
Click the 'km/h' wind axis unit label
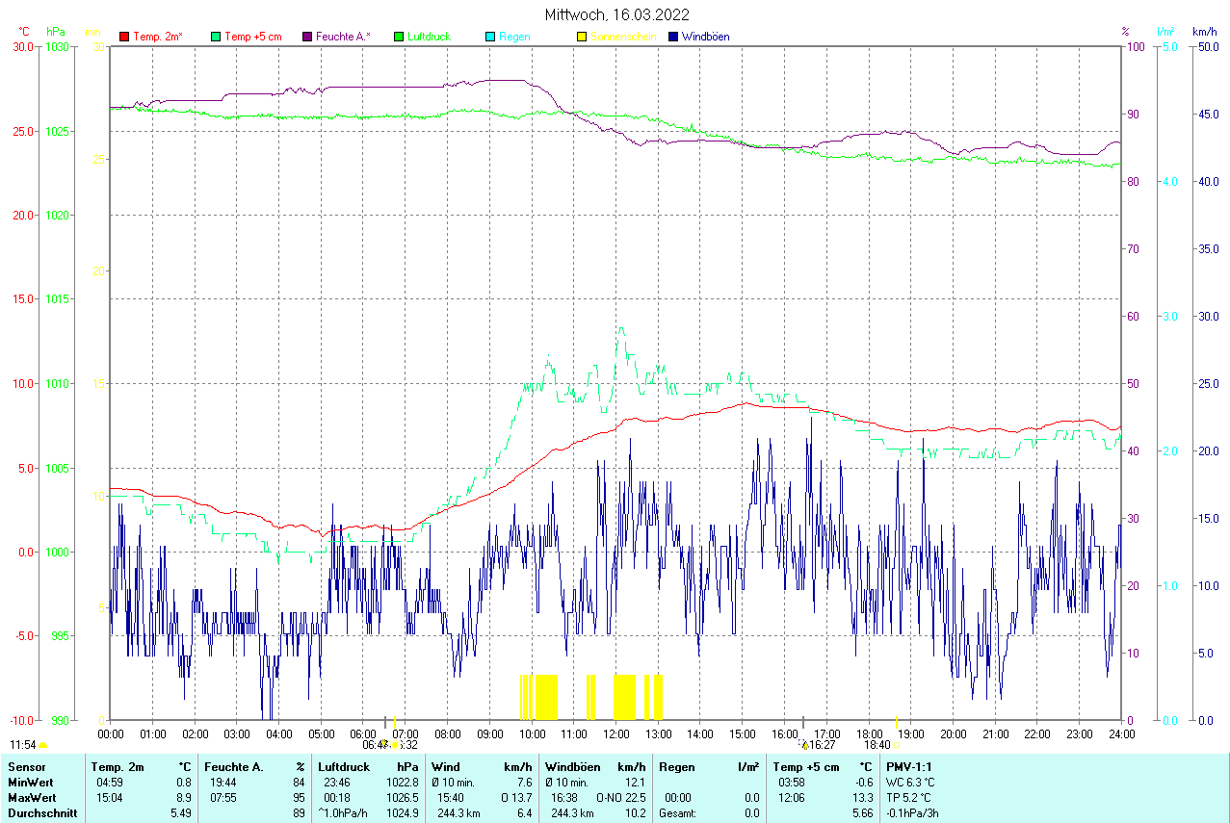[x=1204, y=32]
